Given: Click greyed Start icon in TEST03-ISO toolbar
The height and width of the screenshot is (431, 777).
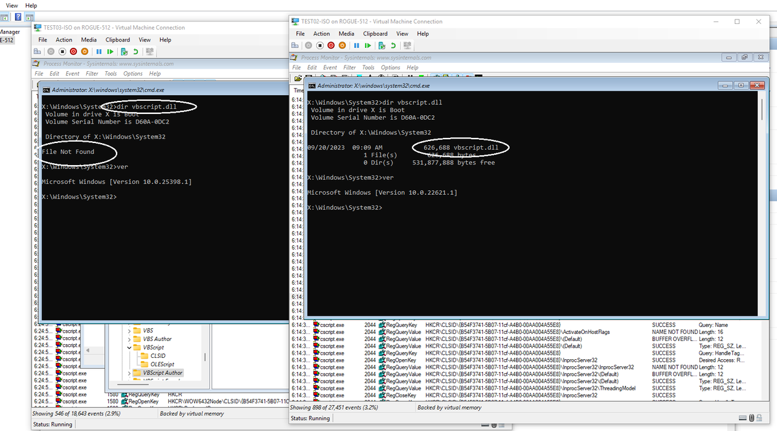Looking at the screenshot, I should point(51,51).
